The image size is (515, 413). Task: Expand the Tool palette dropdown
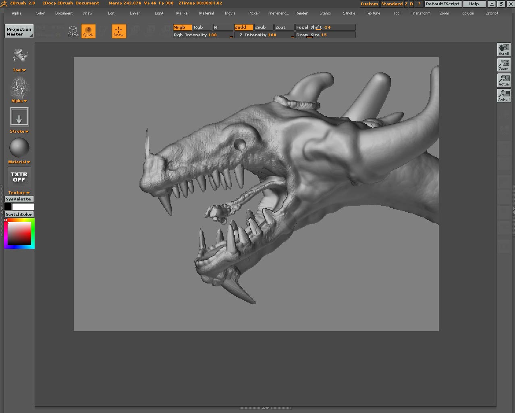pyautogui.click(x=19, y=70)
